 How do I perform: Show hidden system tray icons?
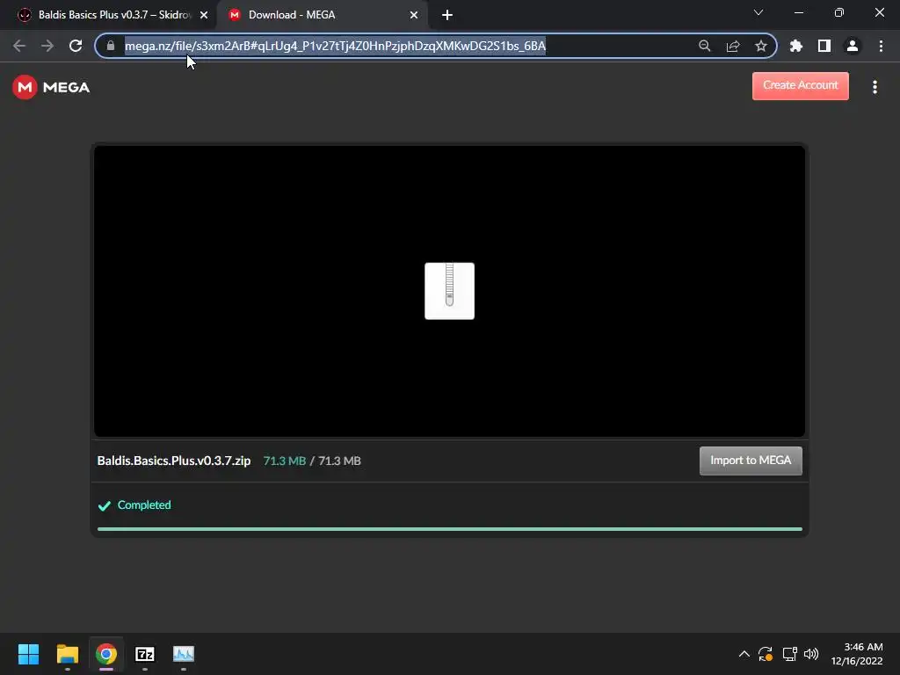(x=744, y=654)
